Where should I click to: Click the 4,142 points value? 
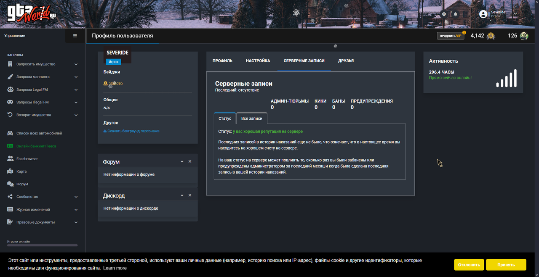477,36
